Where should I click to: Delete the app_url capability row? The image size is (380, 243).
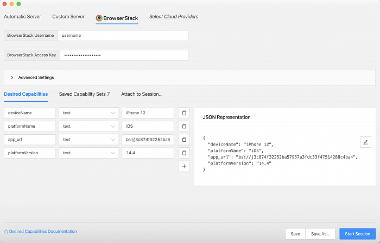coord(184,140)
